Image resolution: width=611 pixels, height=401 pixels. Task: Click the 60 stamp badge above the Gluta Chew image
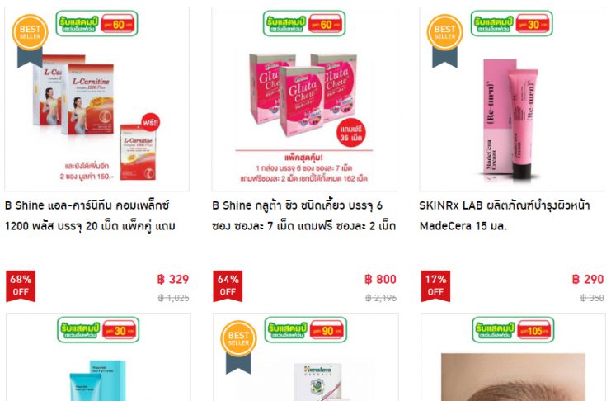point(304,23)
